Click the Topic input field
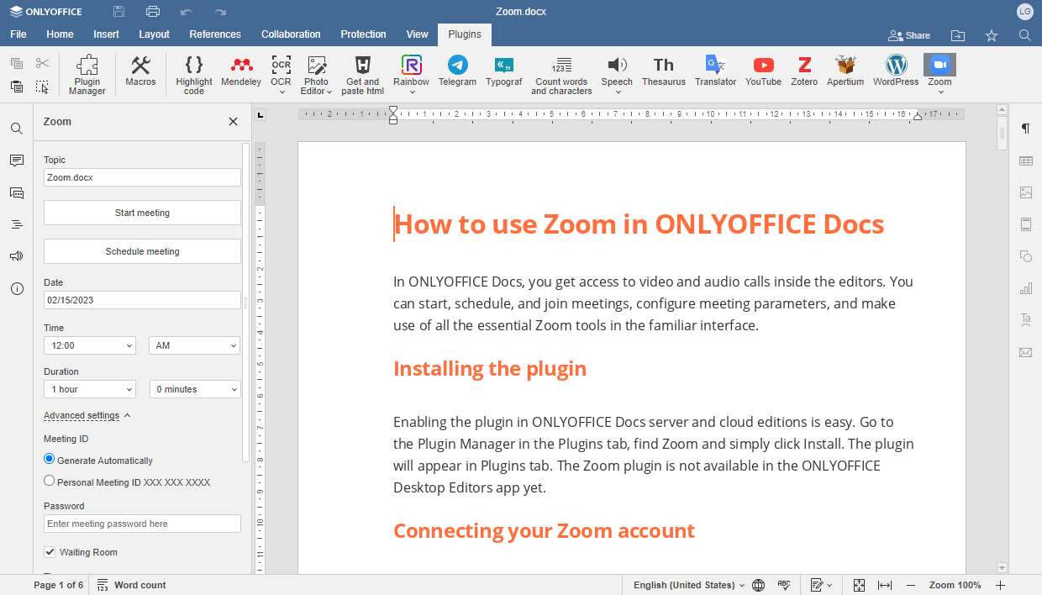1042x595 pixels. [142, 177]
